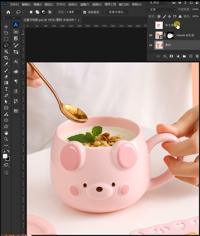Toggle anti-alias checkbox 消除锯齿
This screenshot has height=236, width=200.
(85, 12)
